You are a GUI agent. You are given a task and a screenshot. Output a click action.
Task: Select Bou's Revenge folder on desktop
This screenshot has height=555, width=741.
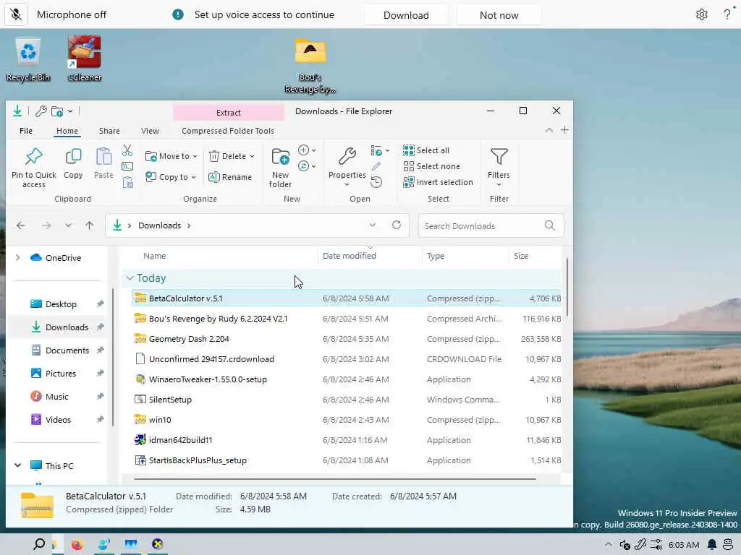coord(310,66)
